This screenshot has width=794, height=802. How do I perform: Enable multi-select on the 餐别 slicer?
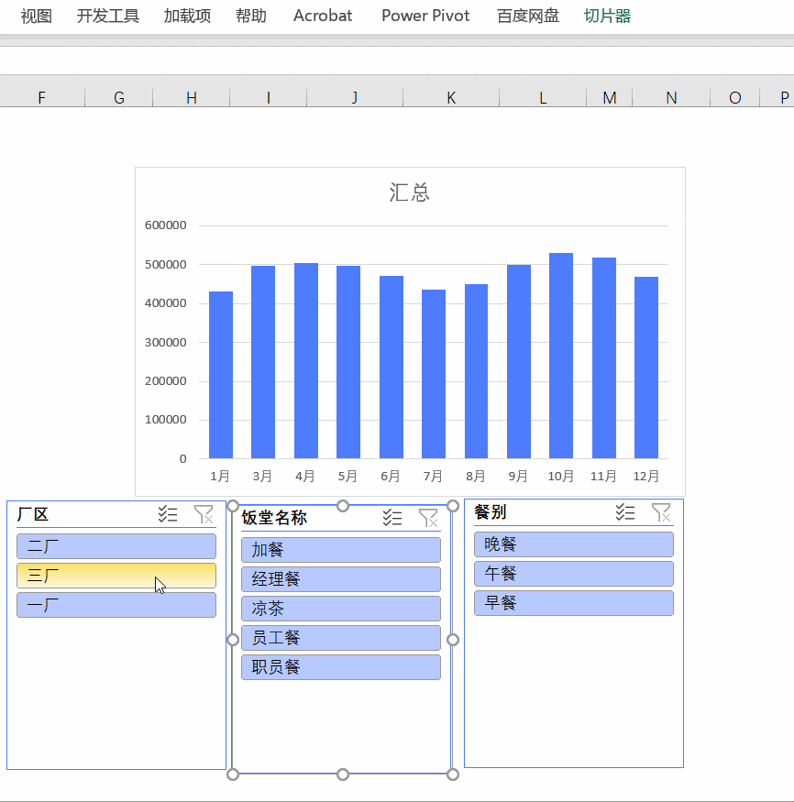(624, 512)
